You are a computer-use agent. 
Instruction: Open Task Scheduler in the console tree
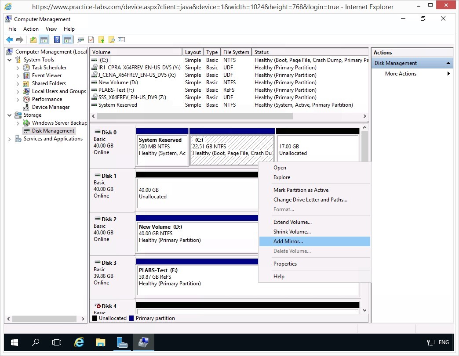click(49, 68)
